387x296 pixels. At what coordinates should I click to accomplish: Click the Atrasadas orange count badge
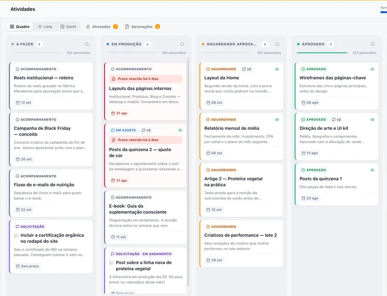(115, 27)
